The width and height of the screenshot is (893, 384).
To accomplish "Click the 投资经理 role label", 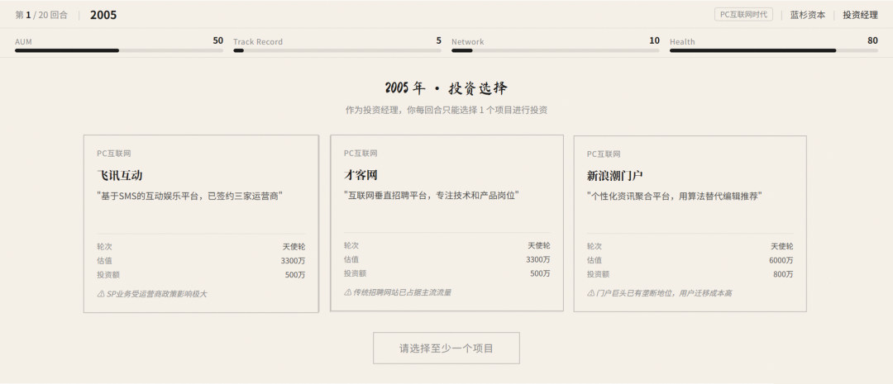I will pos(861,15).
